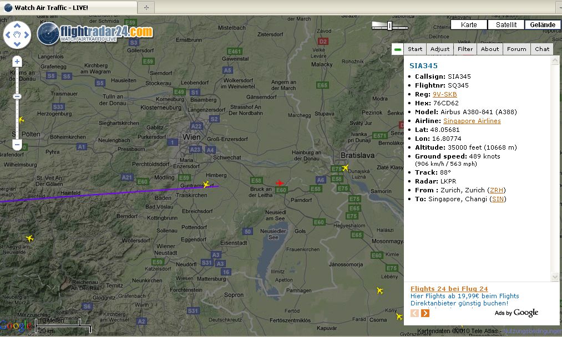Screen dimensions: 562x337
Task: Click the map zoom slider handle
Action: pos(17,96)
